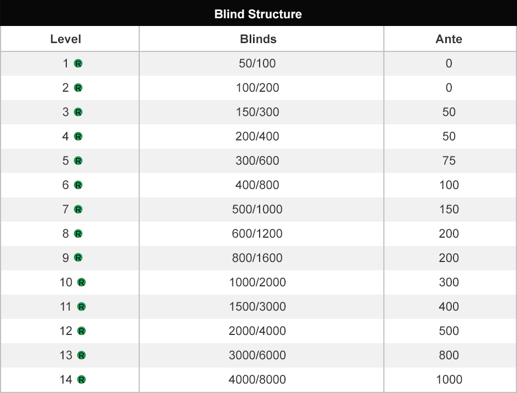The height and width of the screenshot is (393, 517).
Task: Select the green R icon at level 8
Action: (x=78, y=234)
